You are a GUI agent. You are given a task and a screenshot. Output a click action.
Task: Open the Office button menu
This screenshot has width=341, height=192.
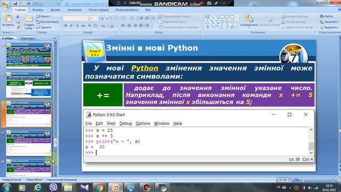5,5
